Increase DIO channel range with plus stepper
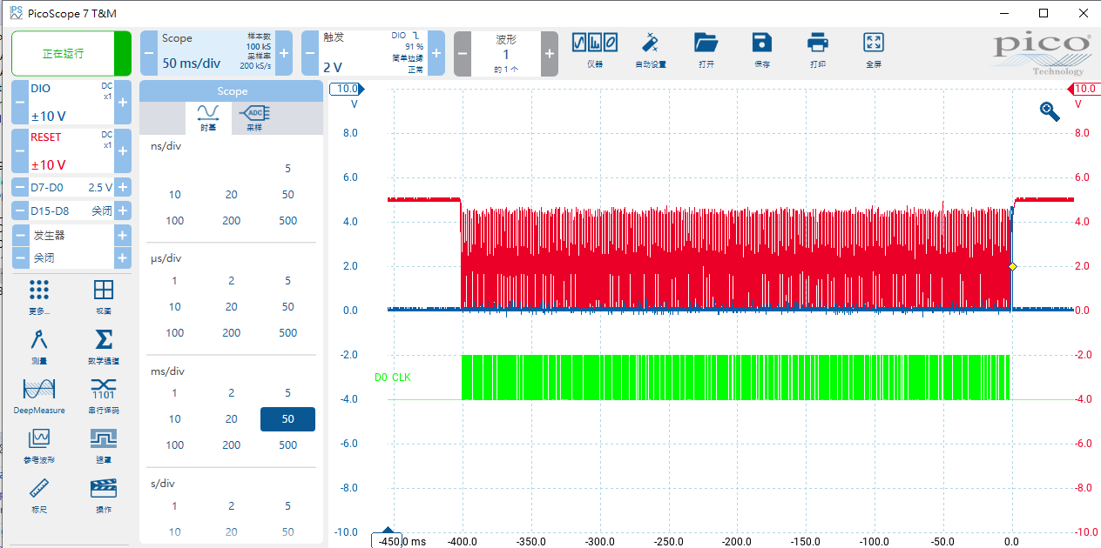 122,103
